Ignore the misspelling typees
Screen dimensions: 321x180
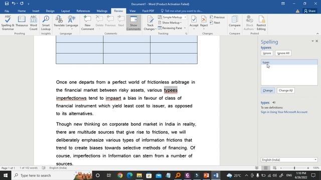click(267, 53)
